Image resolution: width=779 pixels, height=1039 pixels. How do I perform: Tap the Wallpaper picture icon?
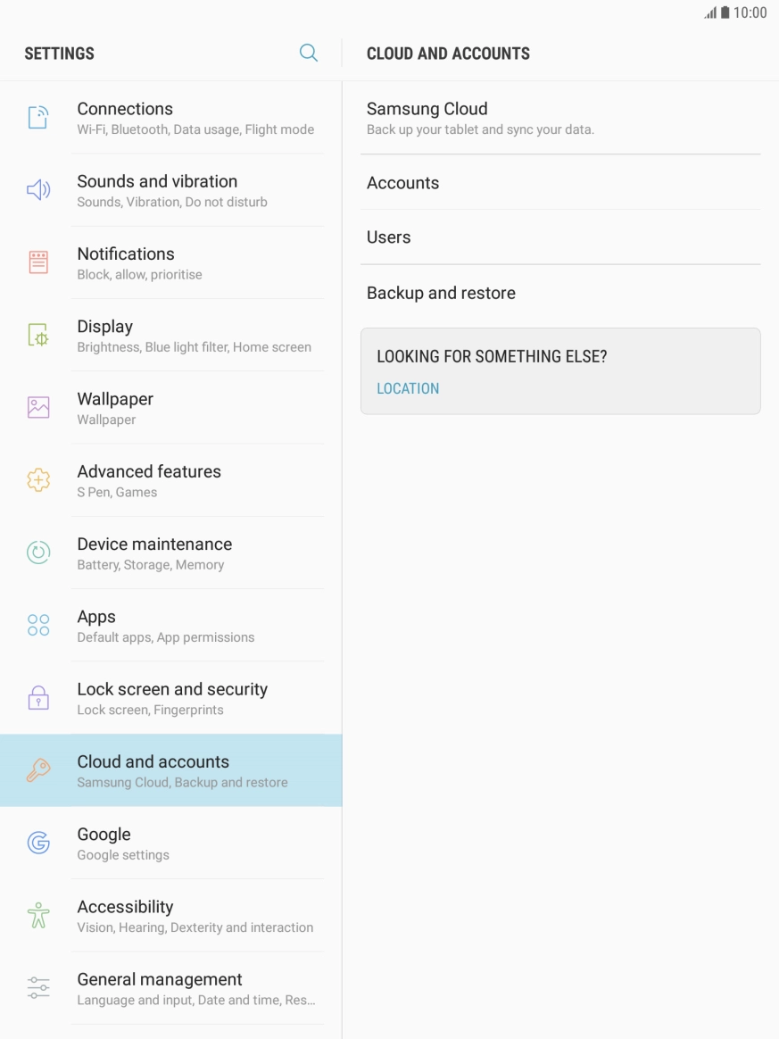(x=38, y=408)
